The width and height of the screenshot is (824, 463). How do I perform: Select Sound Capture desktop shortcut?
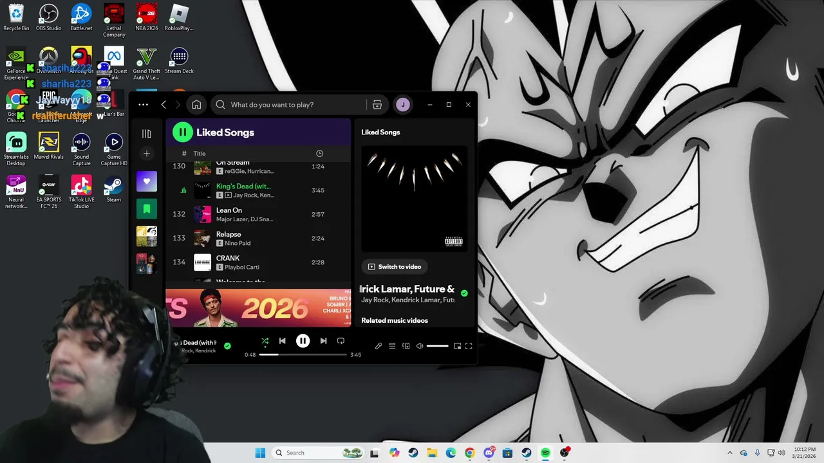[x=81, y=149]
